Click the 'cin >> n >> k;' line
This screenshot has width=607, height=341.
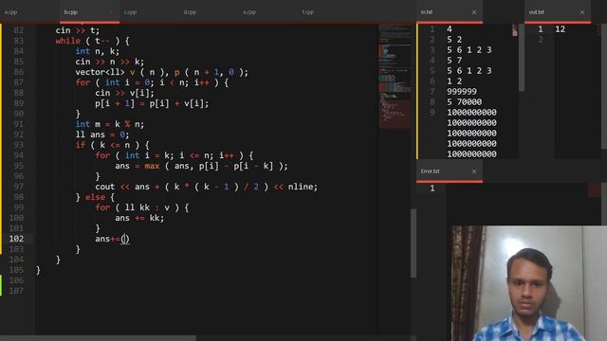[110, 62]
